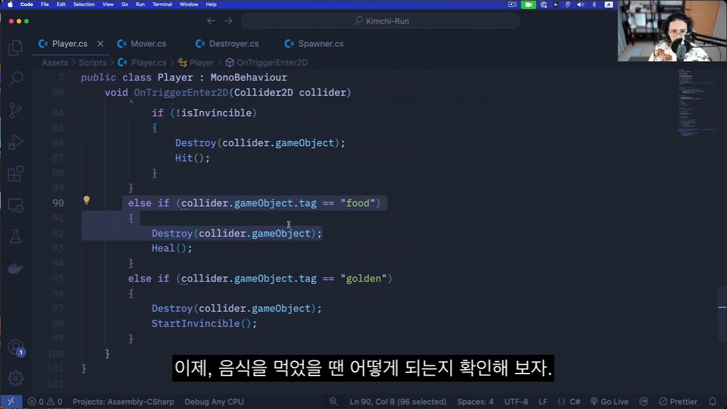Open the Go menu
Image resolution: width=727 pixels, height=409 pixels.
[x=124, y=4]
